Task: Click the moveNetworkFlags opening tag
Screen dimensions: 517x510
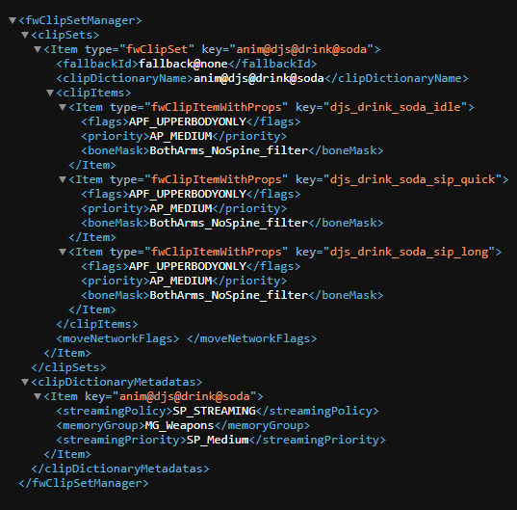Action: [117, 338]
